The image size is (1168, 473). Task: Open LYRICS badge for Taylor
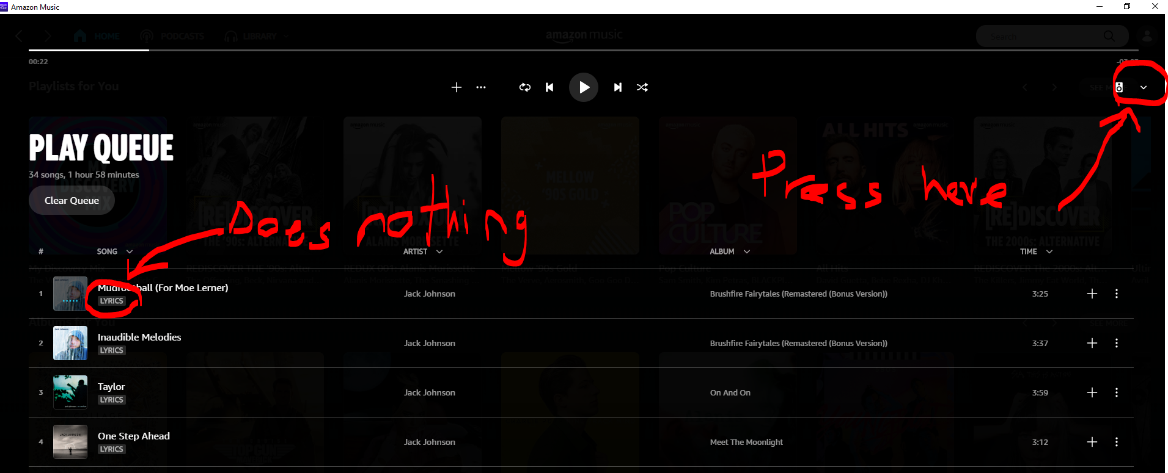tap(112, 400)
